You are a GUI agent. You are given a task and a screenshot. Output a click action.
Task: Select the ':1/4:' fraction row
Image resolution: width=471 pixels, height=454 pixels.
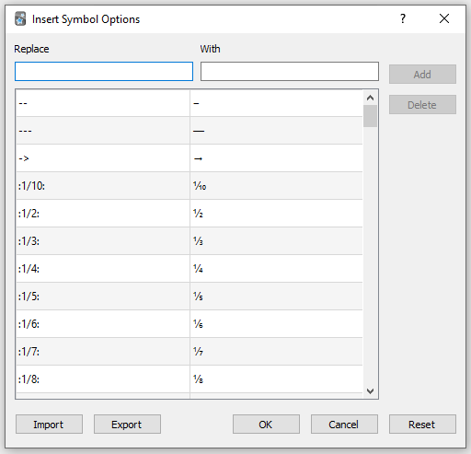tap(190, 269)
